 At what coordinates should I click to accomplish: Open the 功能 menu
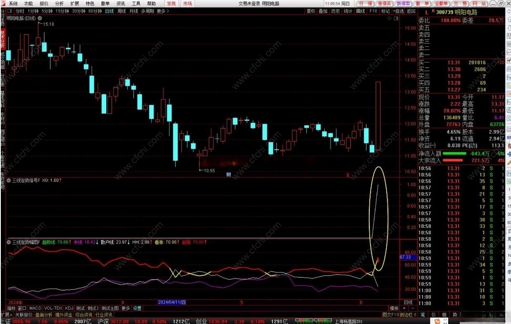coord(28,3)
